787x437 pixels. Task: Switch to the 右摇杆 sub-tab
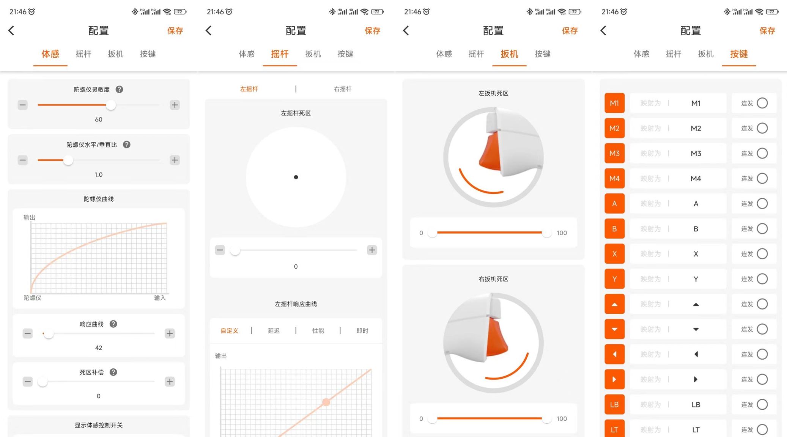click(x=343, y=89)
